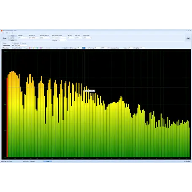This screenshot has height=192, width=192.
Task: Expand the Weighting dropdown
Action: (x=143, y=48)
